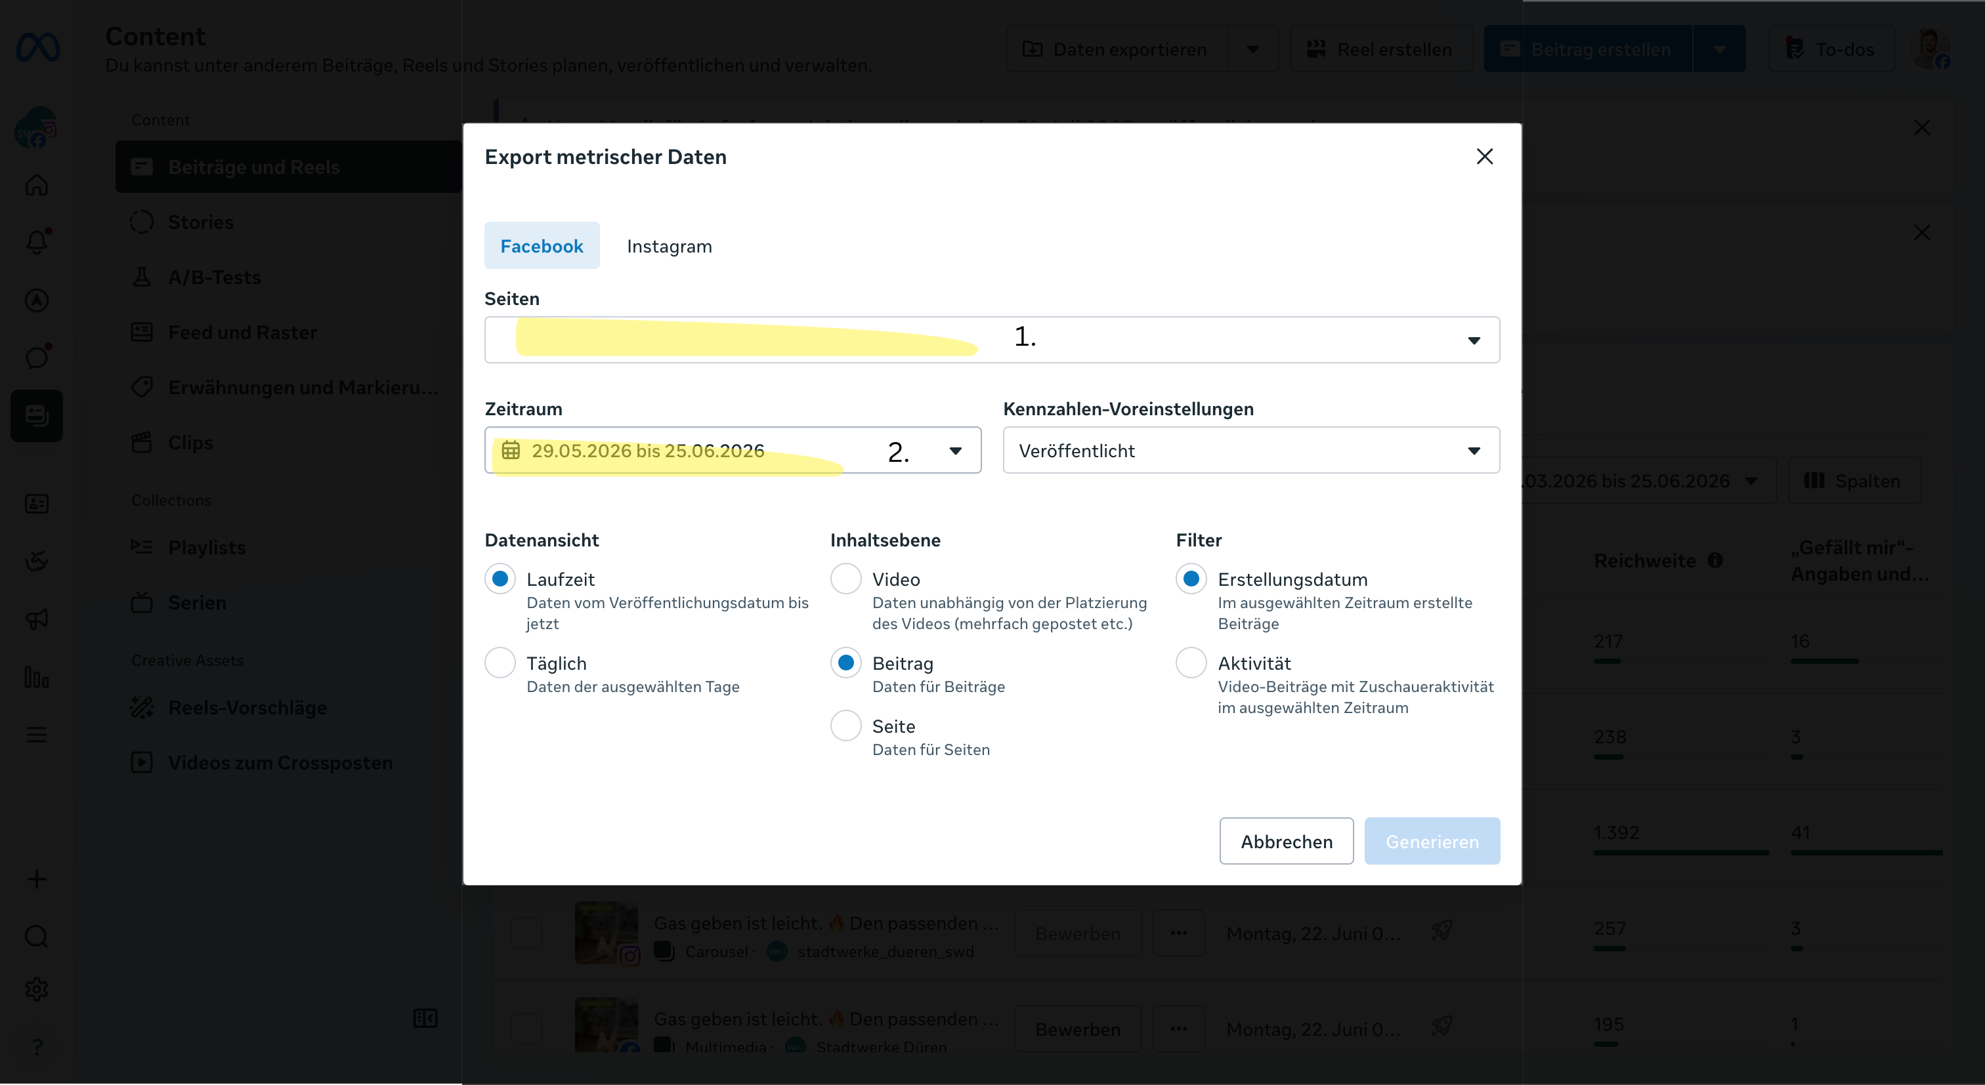Open the megaphone Ads icon
The height and width of the screenshot is (1085, 1985).
pyautogui.click(x=36, y=619)
